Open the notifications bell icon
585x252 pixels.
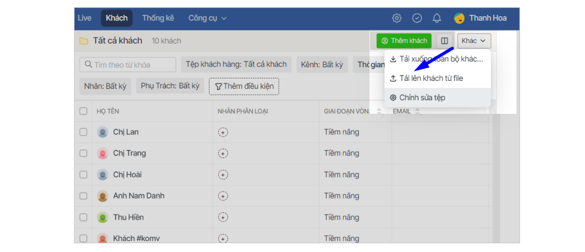[437, 18]
